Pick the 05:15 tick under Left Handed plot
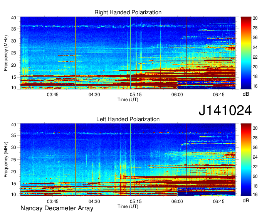 click(x=136, y=201)
